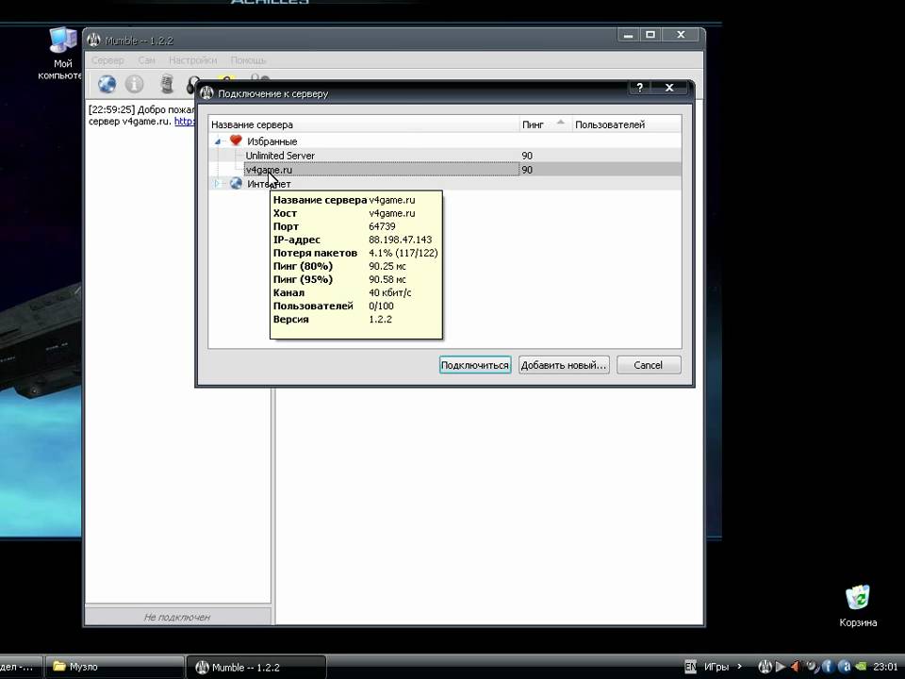Maximize the Mumble main window
The image size is (905, 679).
(650, 35)
